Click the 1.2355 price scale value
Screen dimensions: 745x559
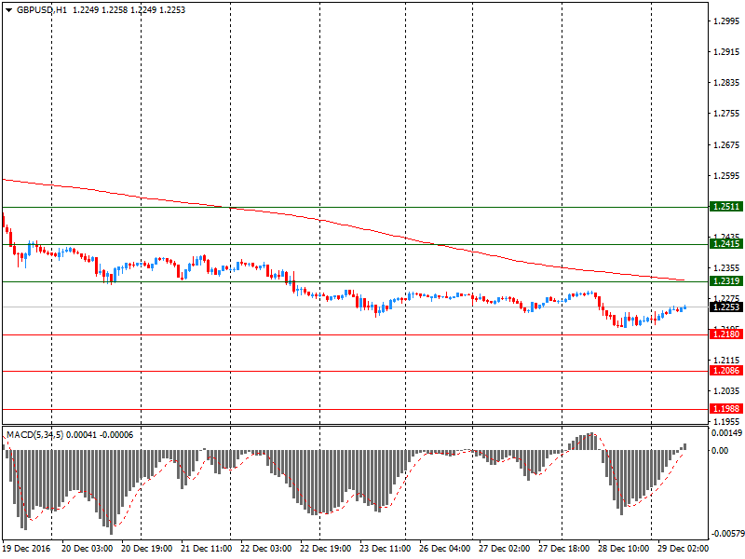[x=726, y=268]
